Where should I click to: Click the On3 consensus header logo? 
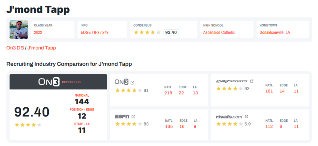tap(49, 82)
